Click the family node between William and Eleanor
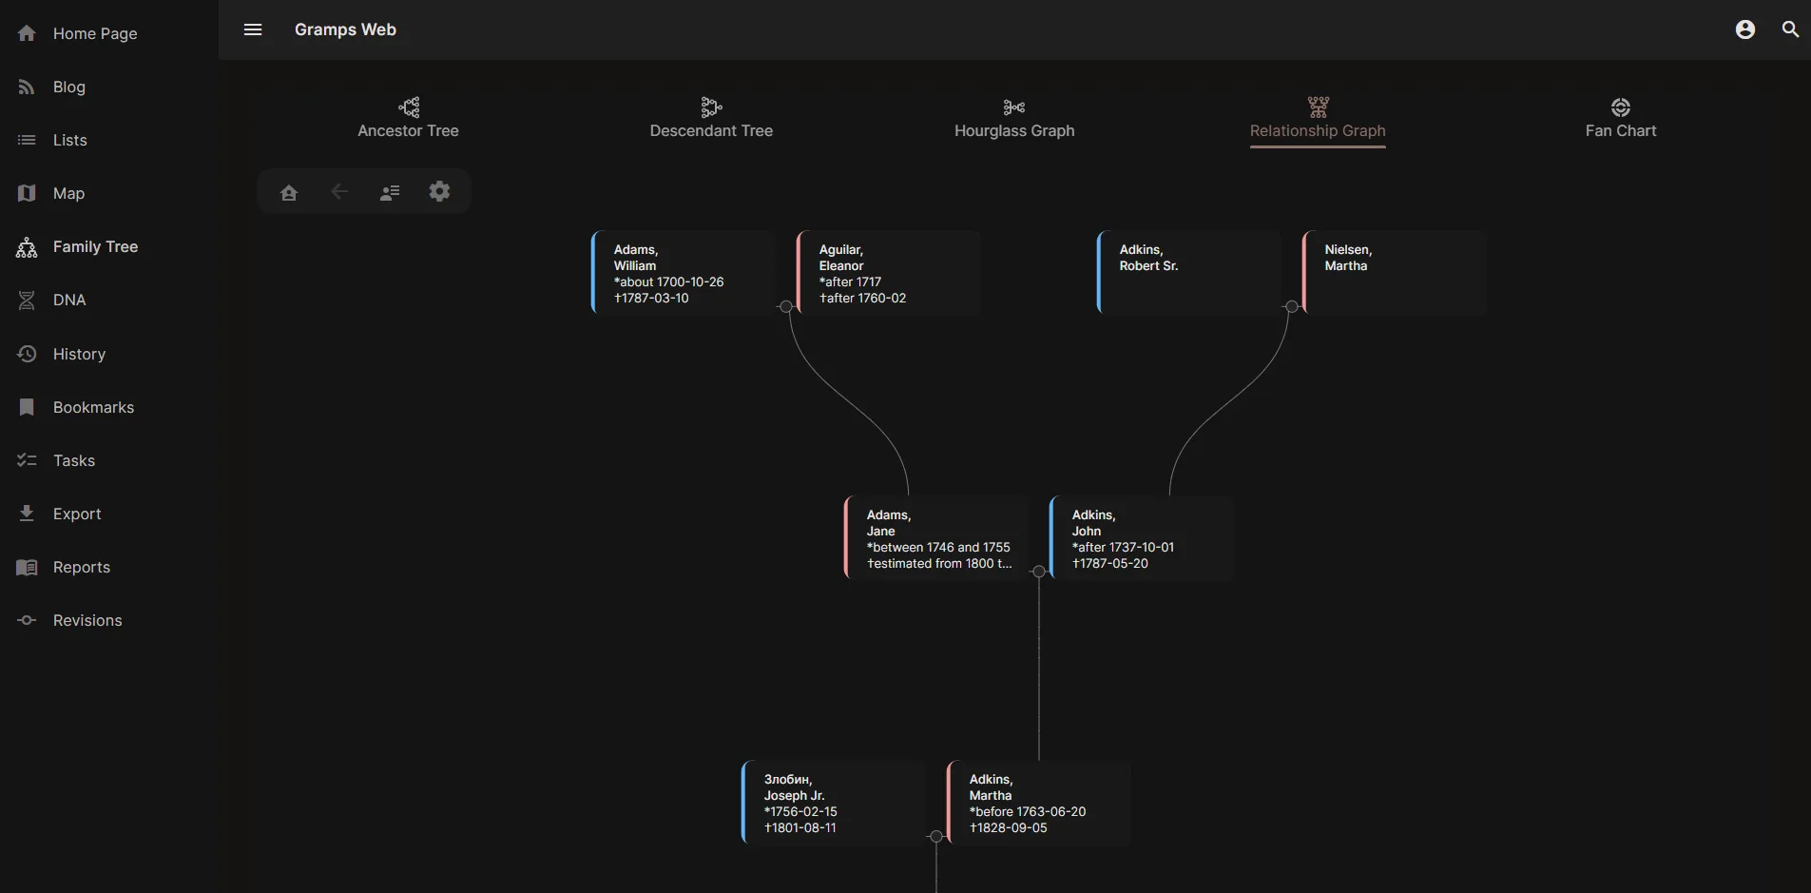This screenshot has height=893, width=1811. pyautogui.click(x=786, y=306)
